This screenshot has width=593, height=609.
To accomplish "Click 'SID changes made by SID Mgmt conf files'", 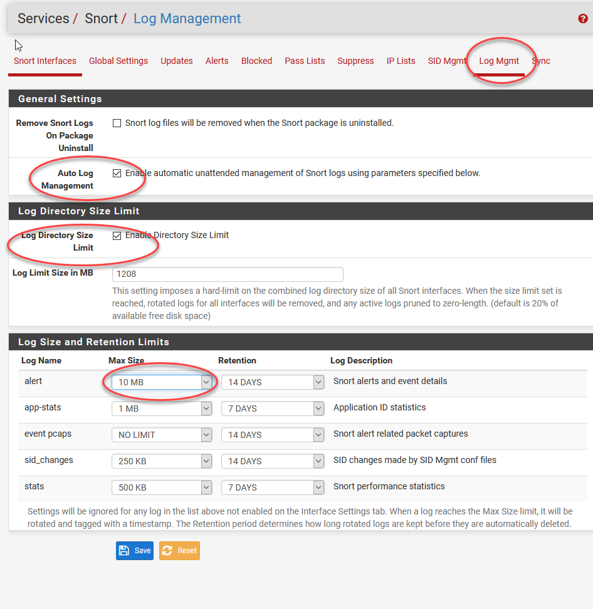I will click(x=415, y=461).
